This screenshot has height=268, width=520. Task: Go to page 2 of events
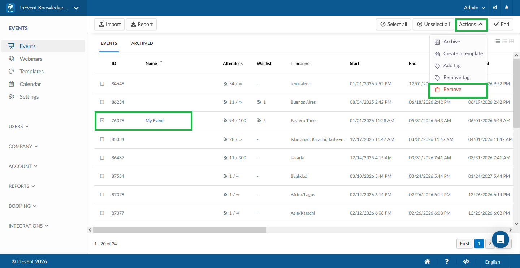pos(490,244)
